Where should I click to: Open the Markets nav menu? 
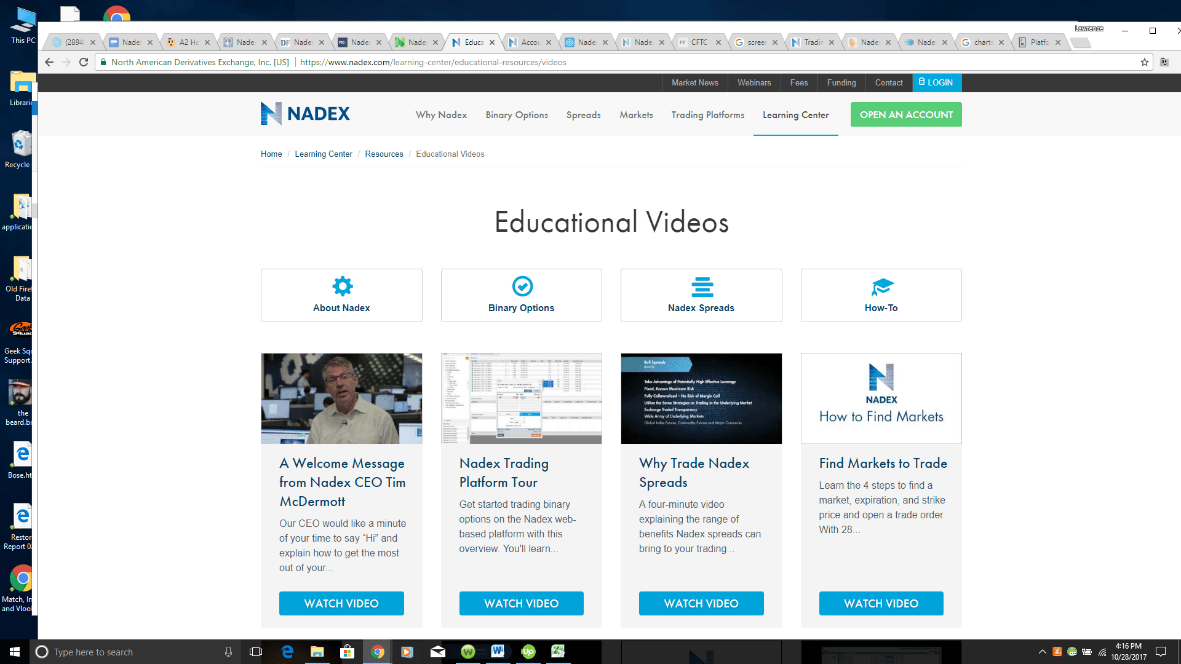click(x=636, y=115)
